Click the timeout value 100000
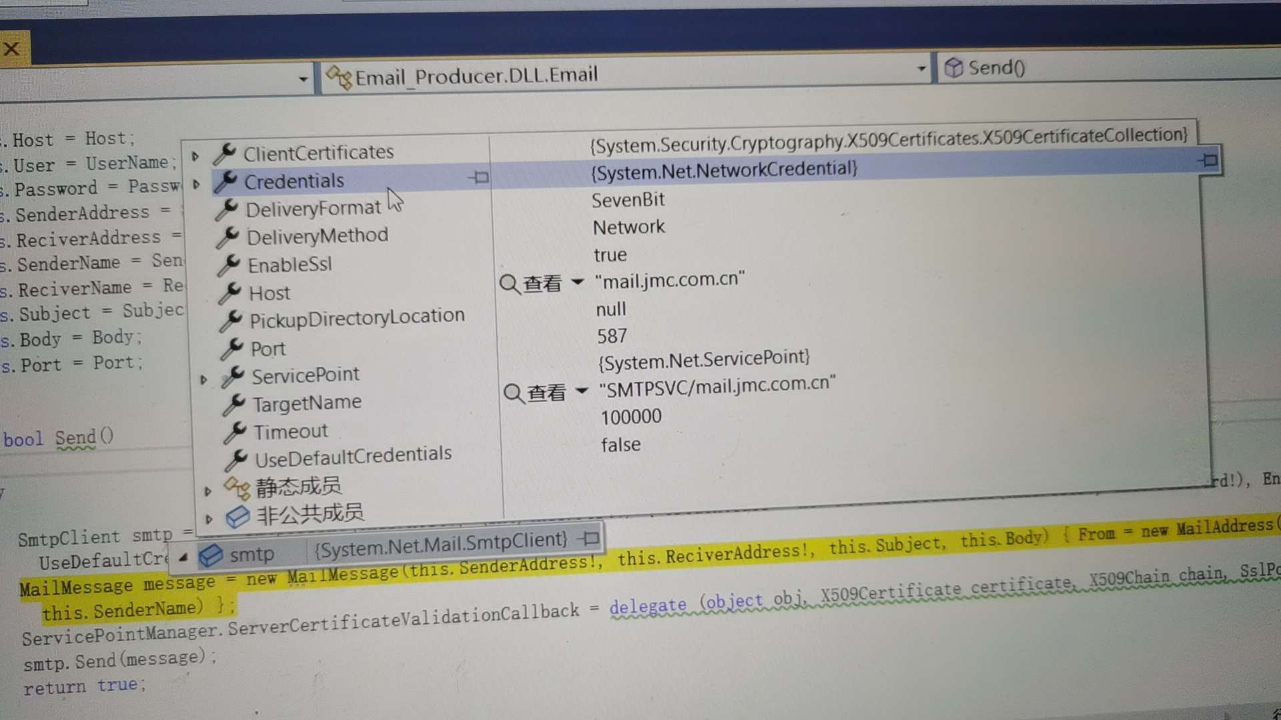 (x=631, y=417)
